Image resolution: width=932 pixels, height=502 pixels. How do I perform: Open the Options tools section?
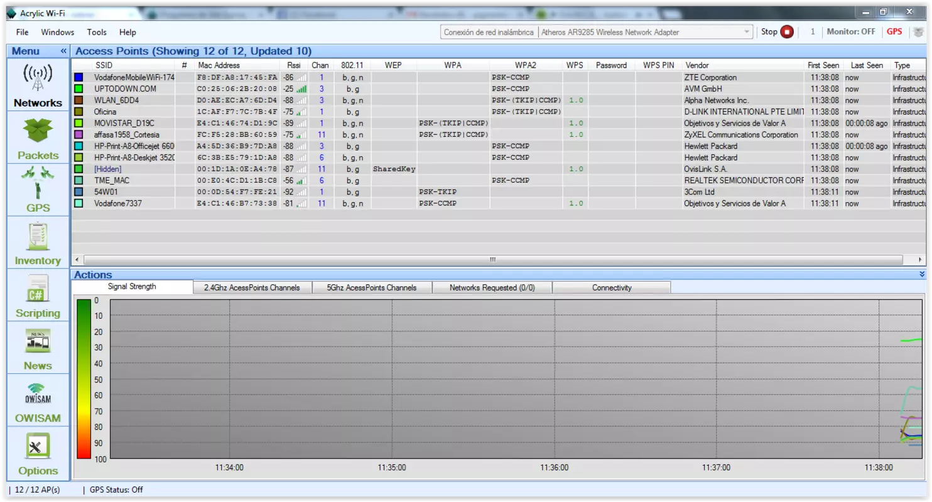[38, 454]
